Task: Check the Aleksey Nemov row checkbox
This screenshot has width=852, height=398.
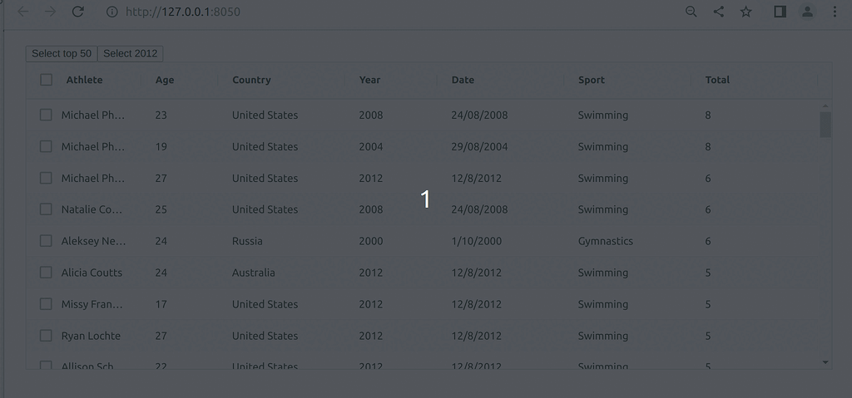Action: coord(47,241)
